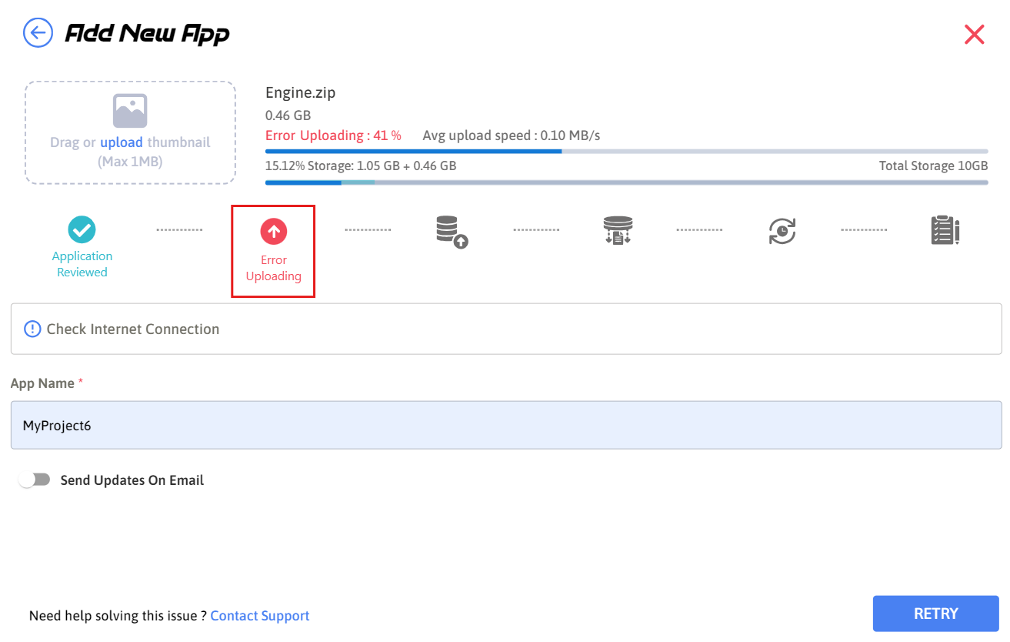Click the storage usage bar
This screenshot has width=1010, height=642.
pos(626,182)
